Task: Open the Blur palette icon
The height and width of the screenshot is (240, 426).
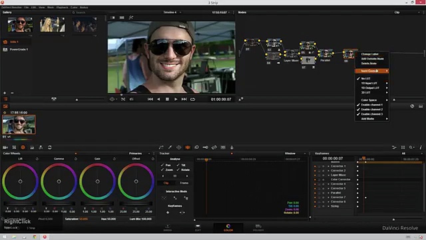Action: click(x=196, y=147)
